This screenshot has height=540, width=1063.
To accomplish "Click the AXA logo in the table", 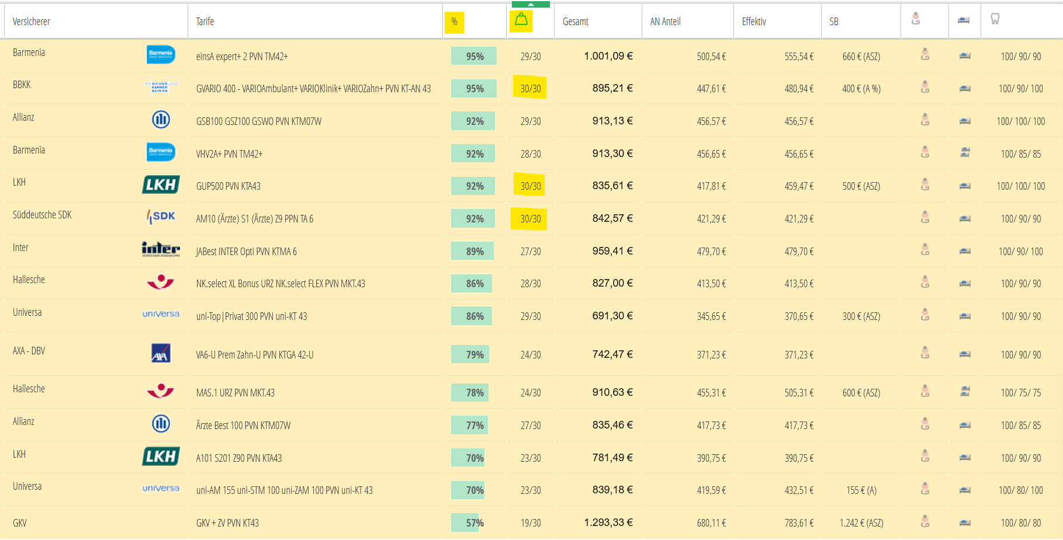I will 161,353.
